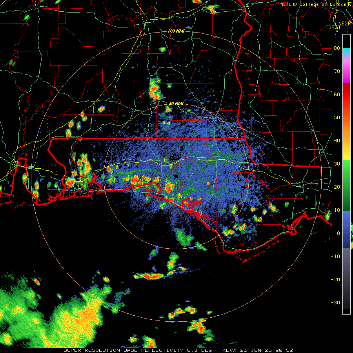Screen dimensions: 353x353
Task: Select the 20 dBZ scale label
Action: click(337, 187)
